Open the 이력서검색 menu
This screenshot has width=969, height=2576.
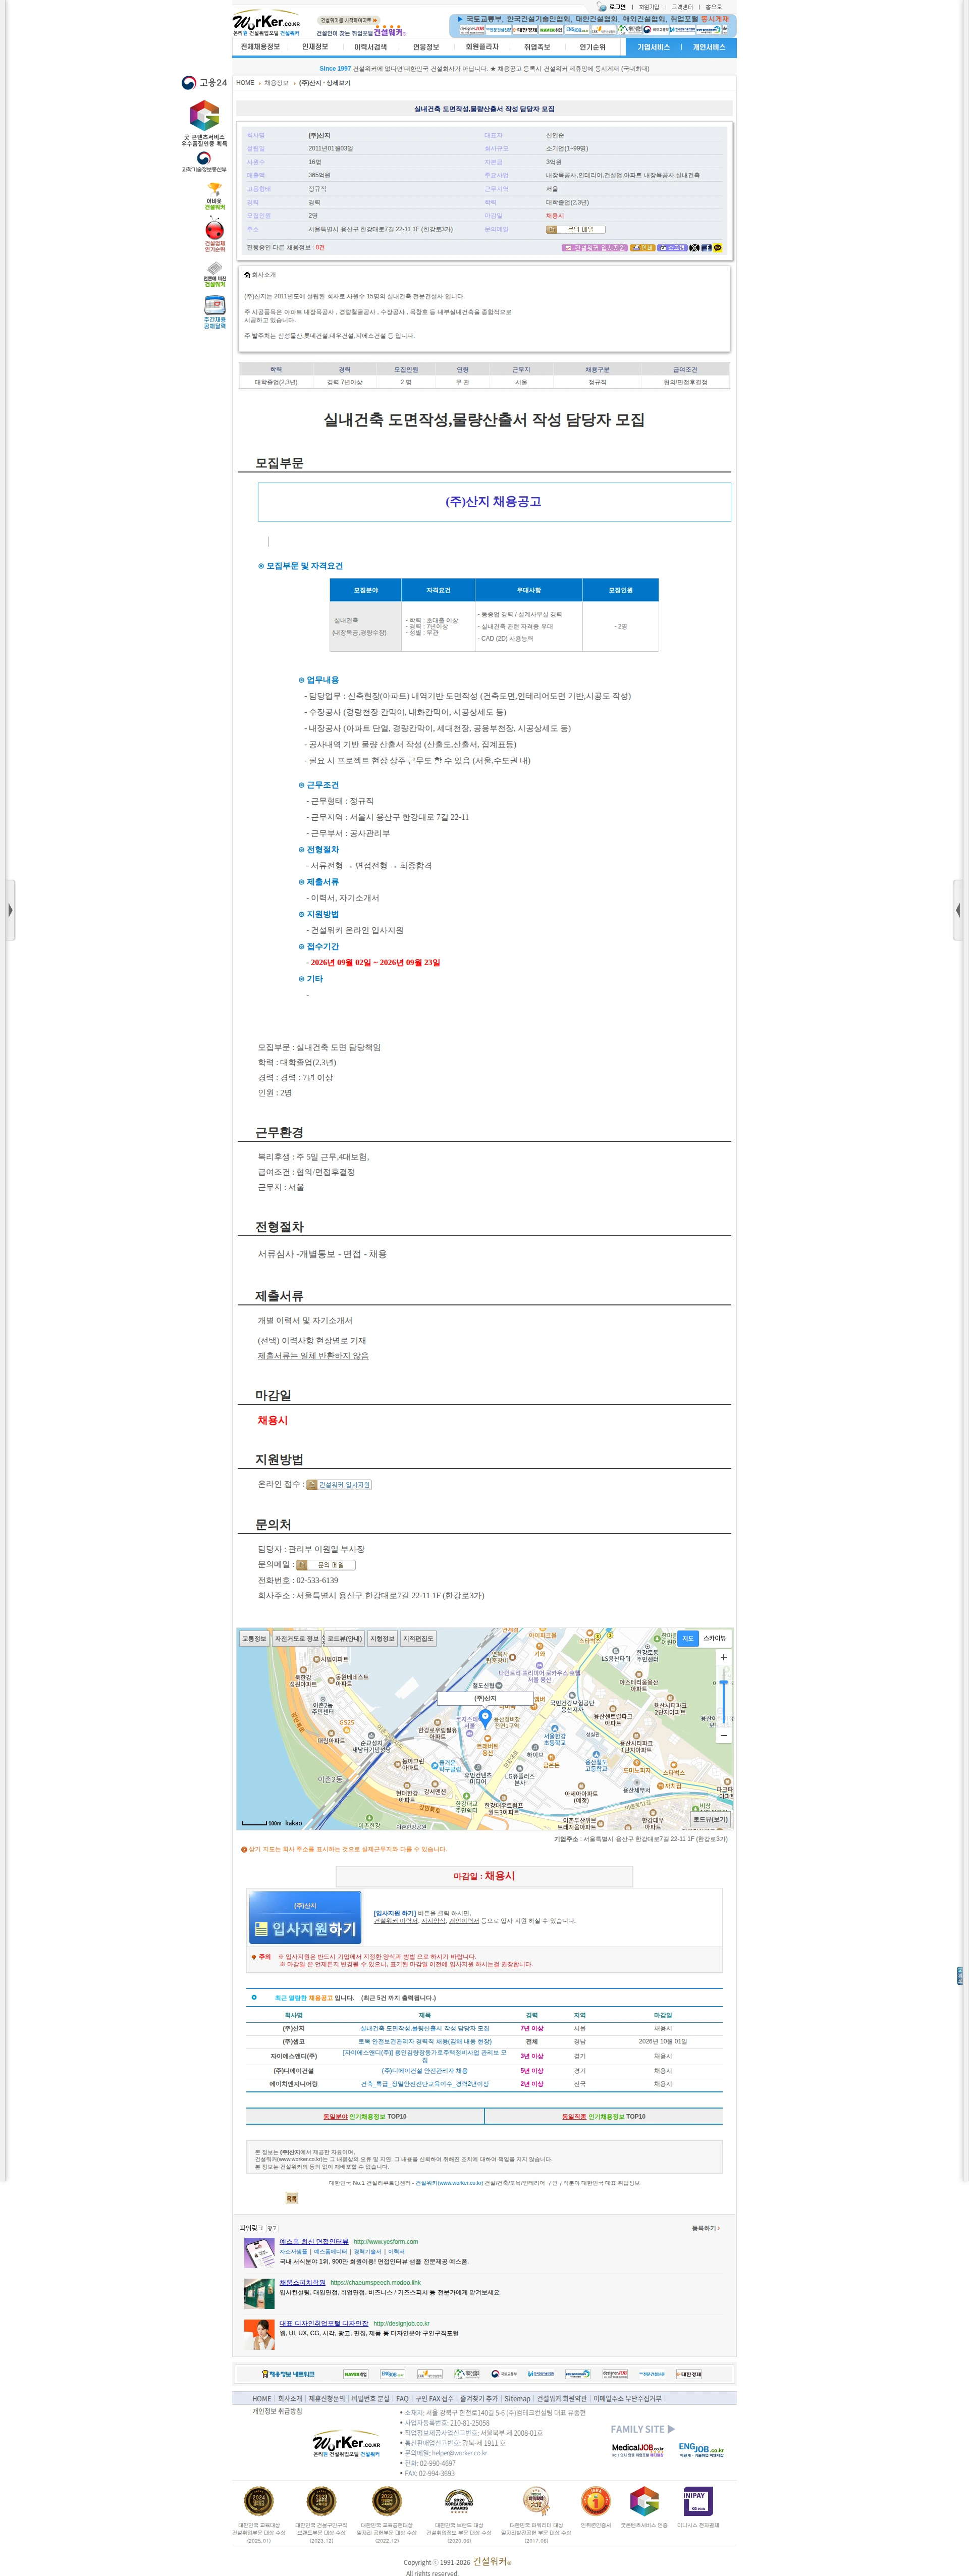coord(370,47)
